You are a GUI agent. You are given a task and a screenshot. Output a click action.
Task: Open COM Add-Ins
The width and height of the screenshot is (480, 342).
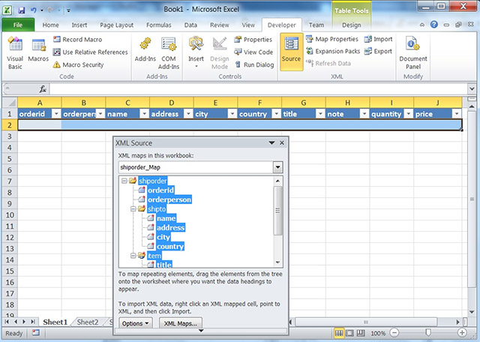click(169, 53)
